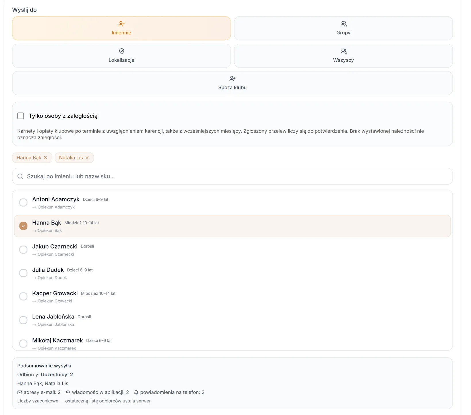Viewport: 471px width, 415px height.
Task: Focus the name search field
Action: (x=232, y=176)
